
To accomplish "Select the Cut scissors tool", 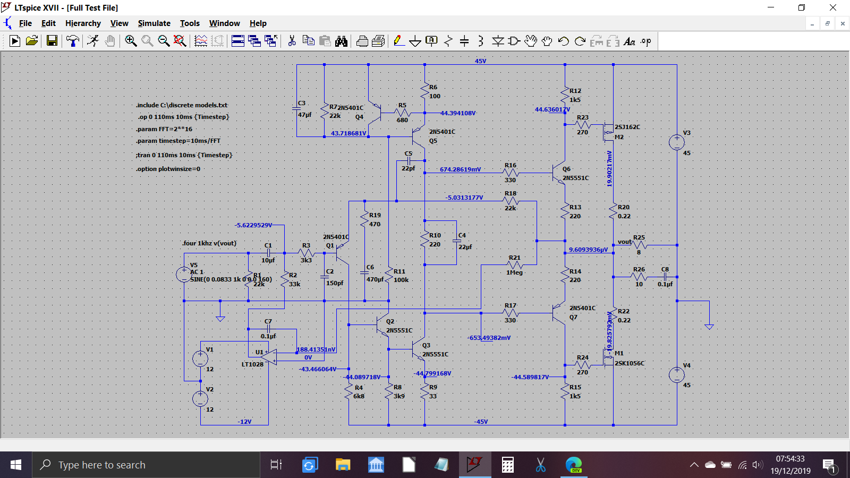I will [292, 41].
